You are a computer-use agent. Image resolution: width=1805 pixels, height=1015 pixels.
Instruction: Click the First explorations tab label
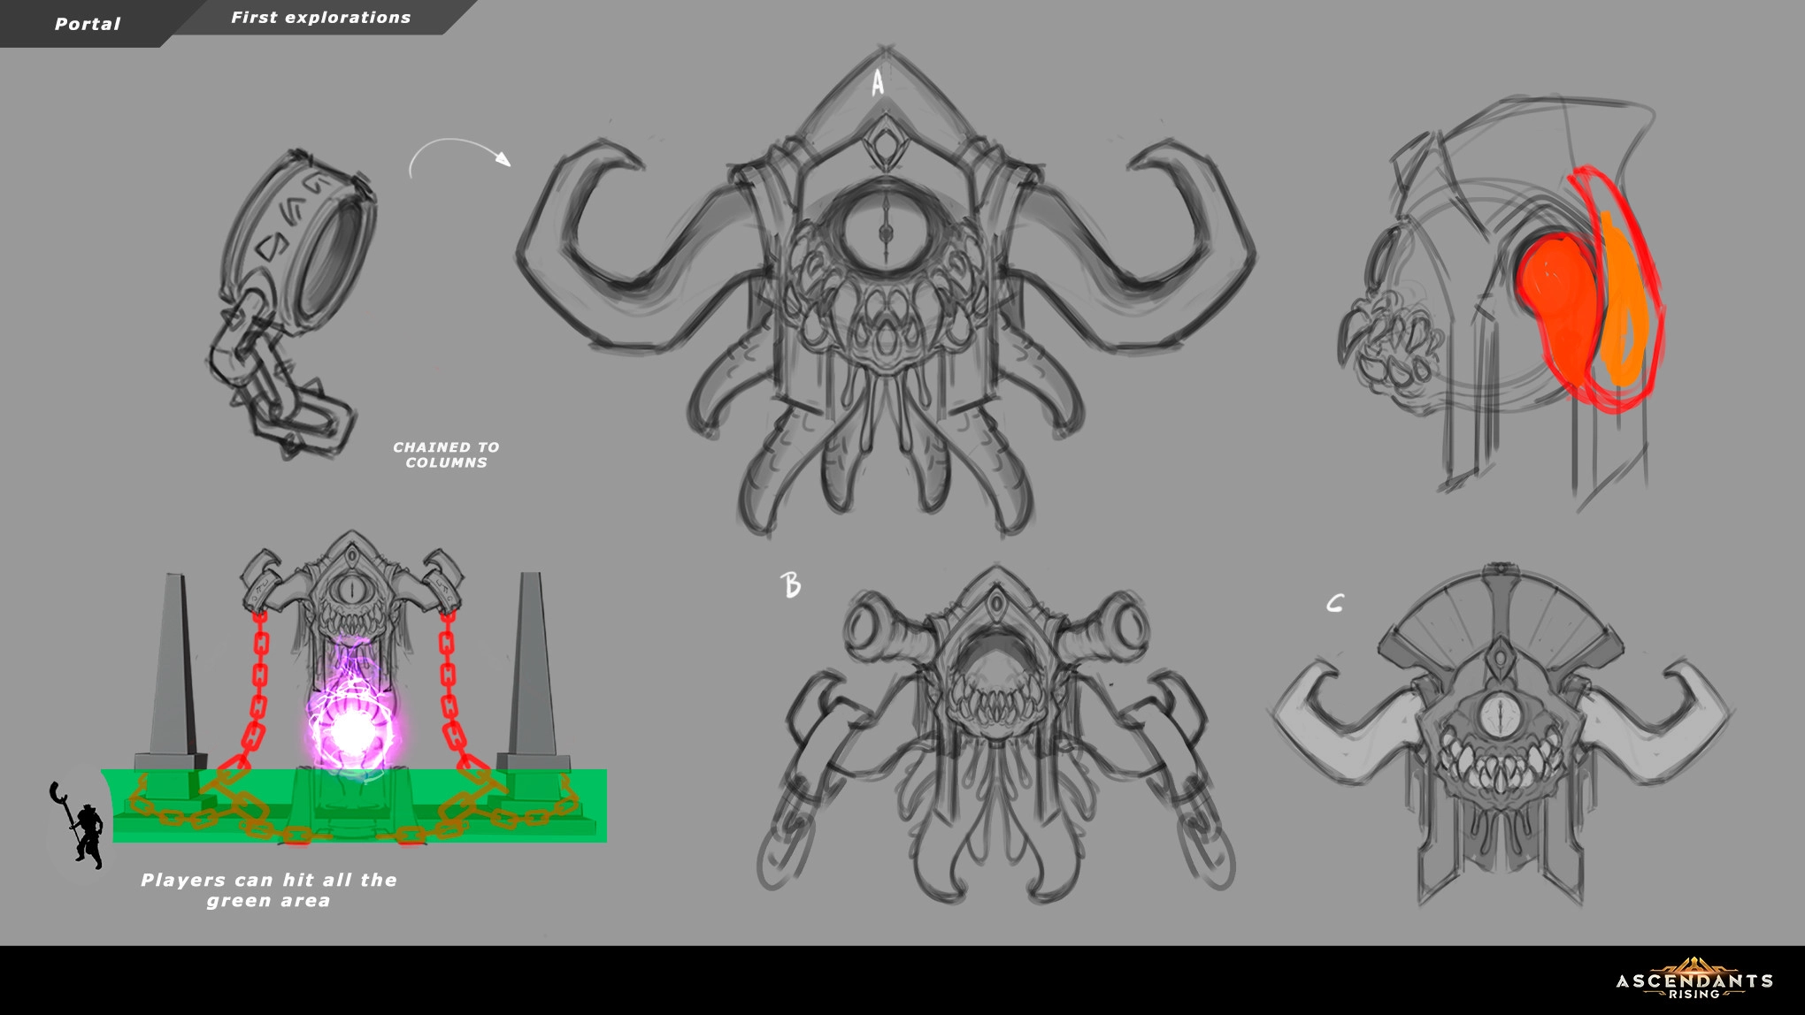(x=320, y=18)
